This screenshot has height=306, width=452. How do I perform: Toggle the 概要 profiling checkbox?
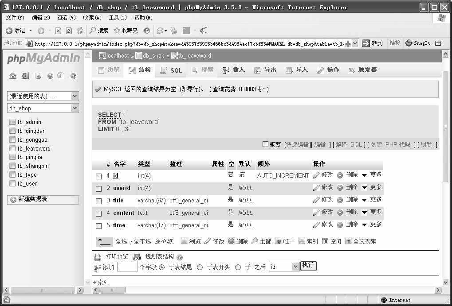[266, 144]
